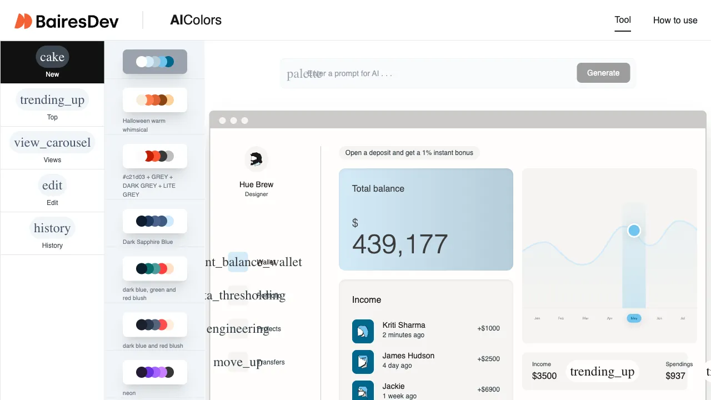Click the 439,177 balance value
The height and width of the screenshot is (400, 711).
[400, 244]
